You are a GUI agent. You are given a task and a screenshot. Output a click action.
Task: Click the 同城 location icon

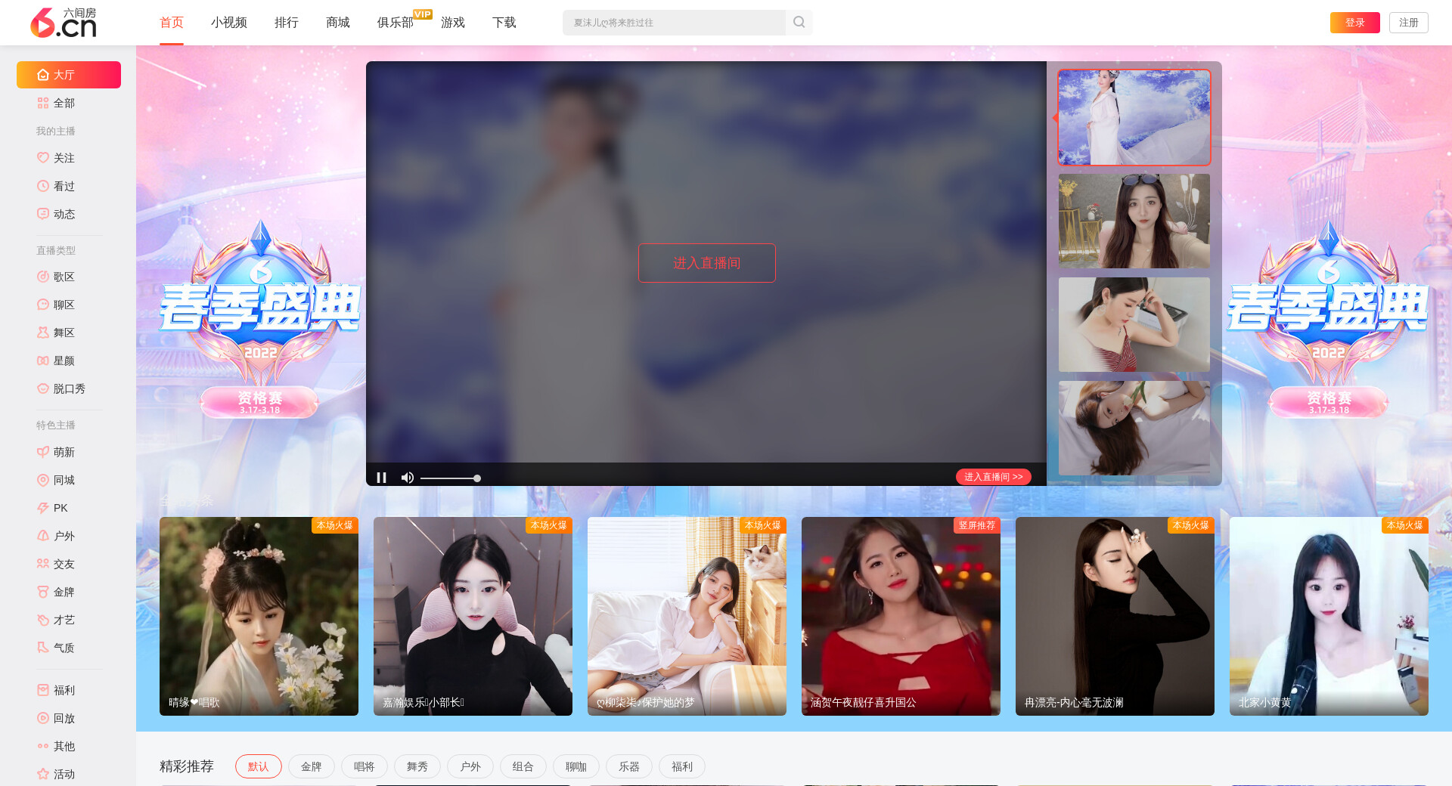click(43, 480)
